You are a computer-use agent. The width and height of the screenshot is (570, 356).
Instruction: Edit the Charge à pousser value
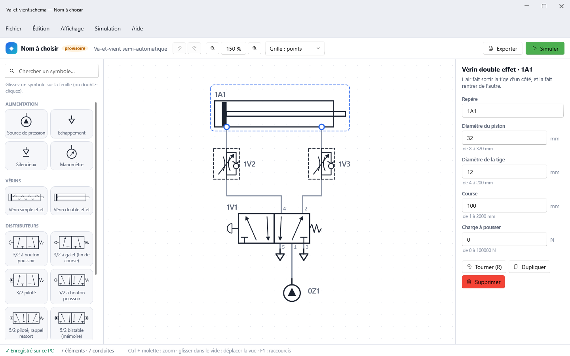point(504,239)
